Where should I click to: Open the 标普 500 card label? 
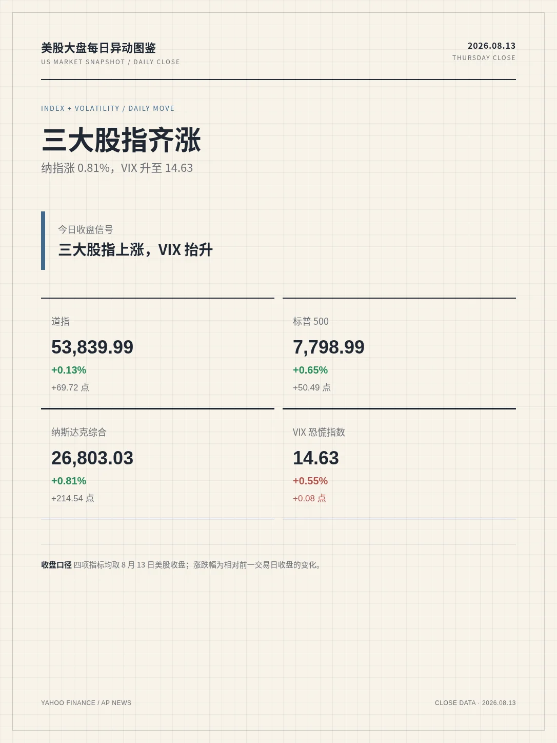tap(311, 321)
